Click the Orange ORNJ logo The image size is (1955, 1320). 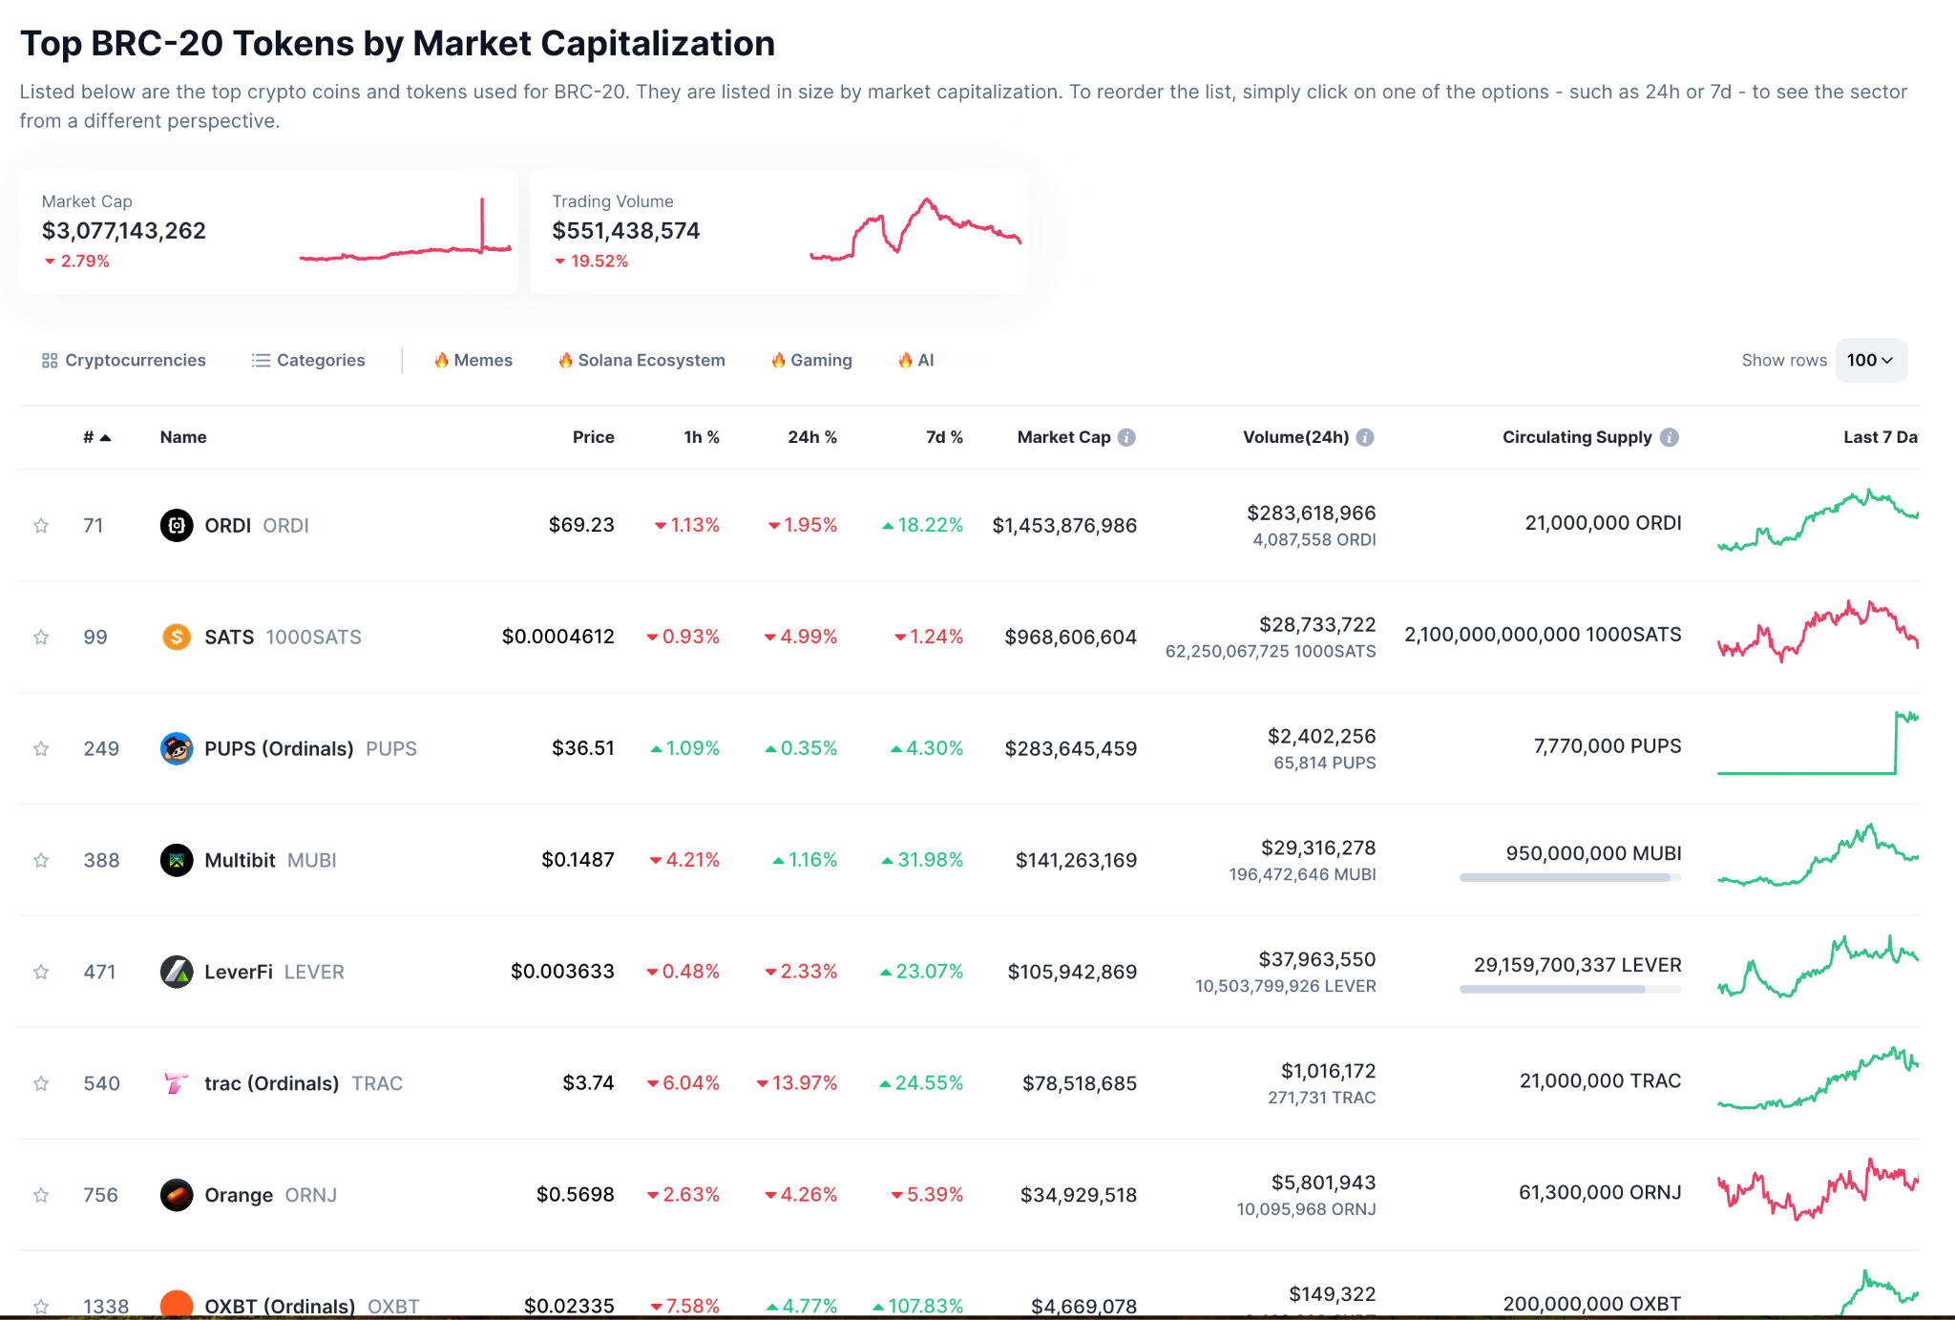177,1195
